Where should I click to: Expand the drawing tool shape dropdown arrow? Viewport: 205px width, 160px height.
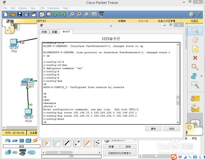click(x=201, y=76)
